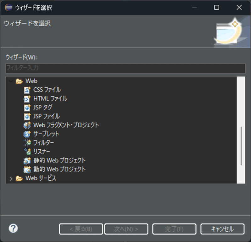Click the サーブレット icon
Image resolution: width=251 pixels, height=242 pixels.
27,134
